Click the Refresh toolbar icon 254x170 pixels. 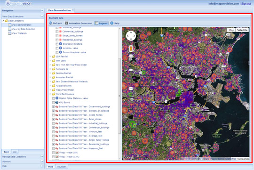point(51,23)
